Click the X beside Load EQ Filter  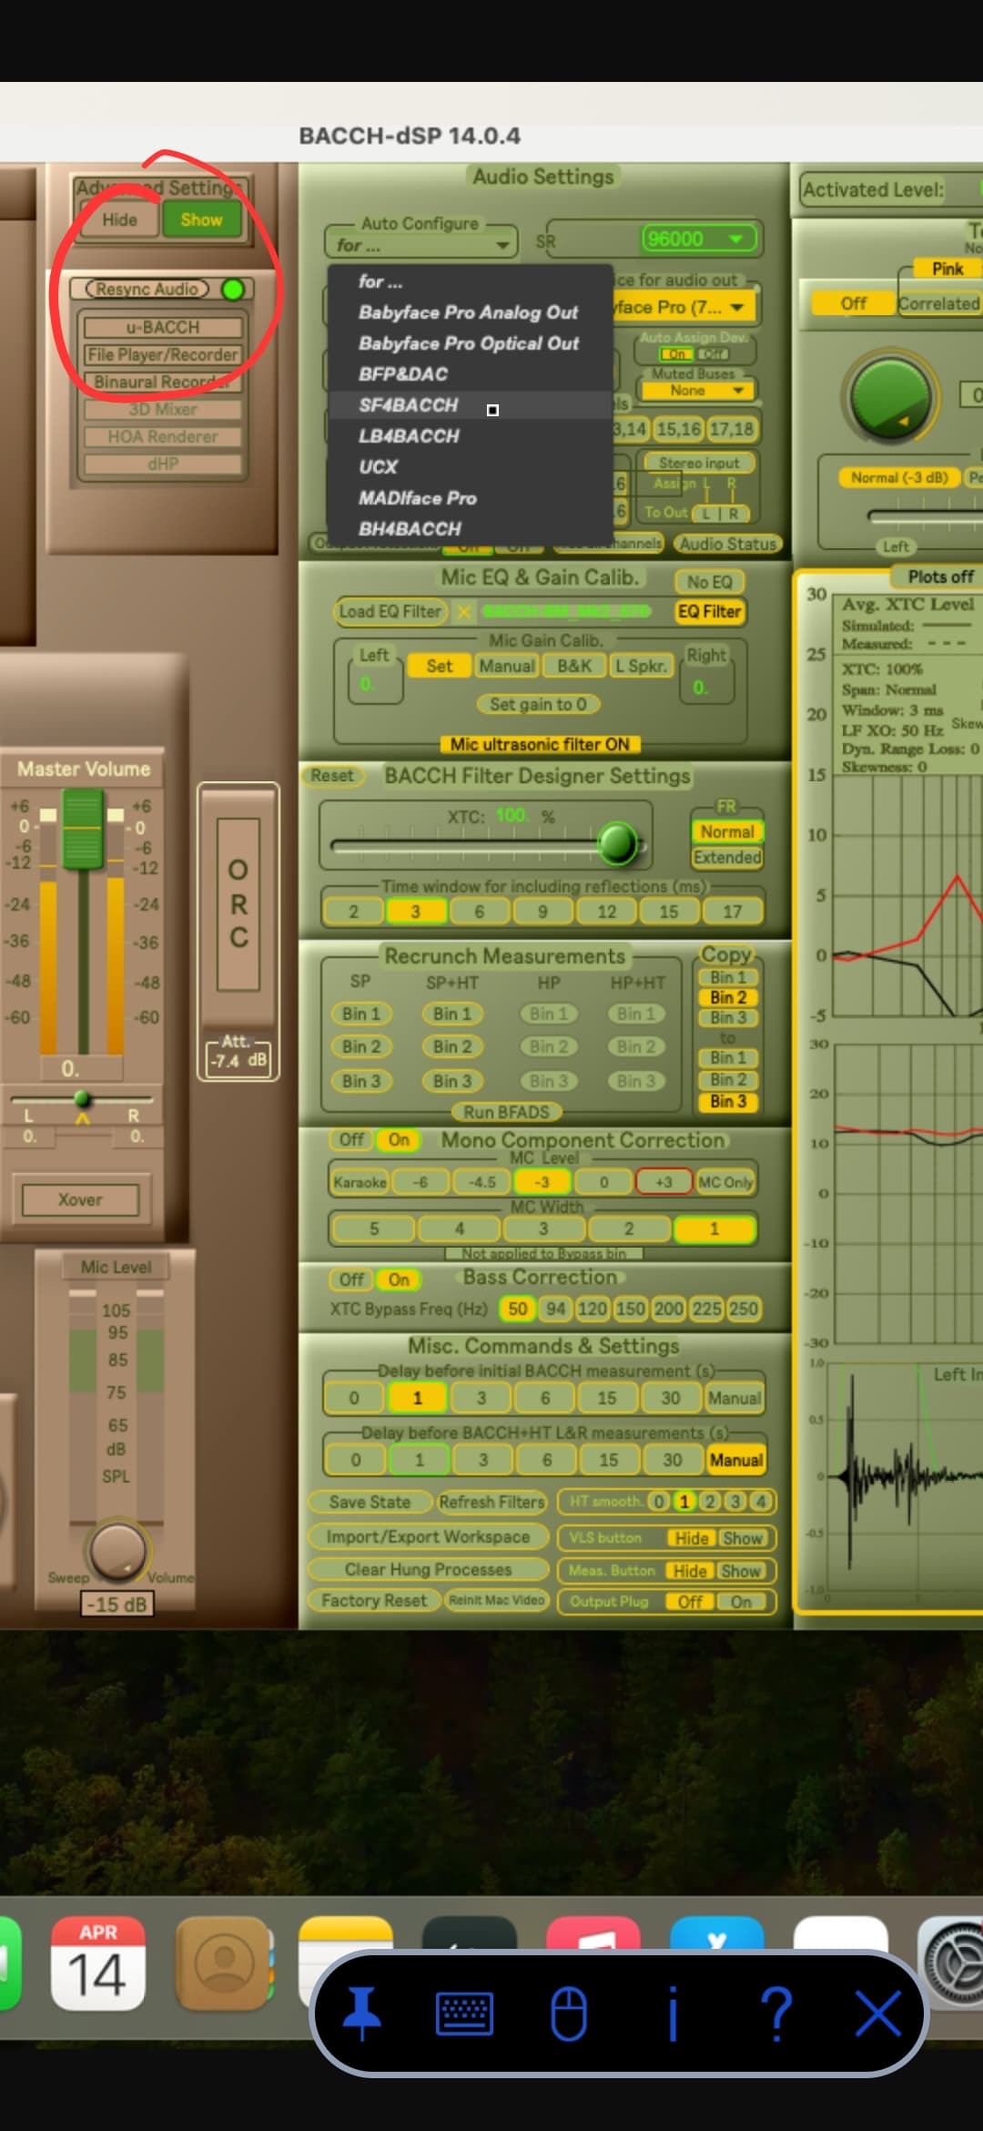(464, 611)
